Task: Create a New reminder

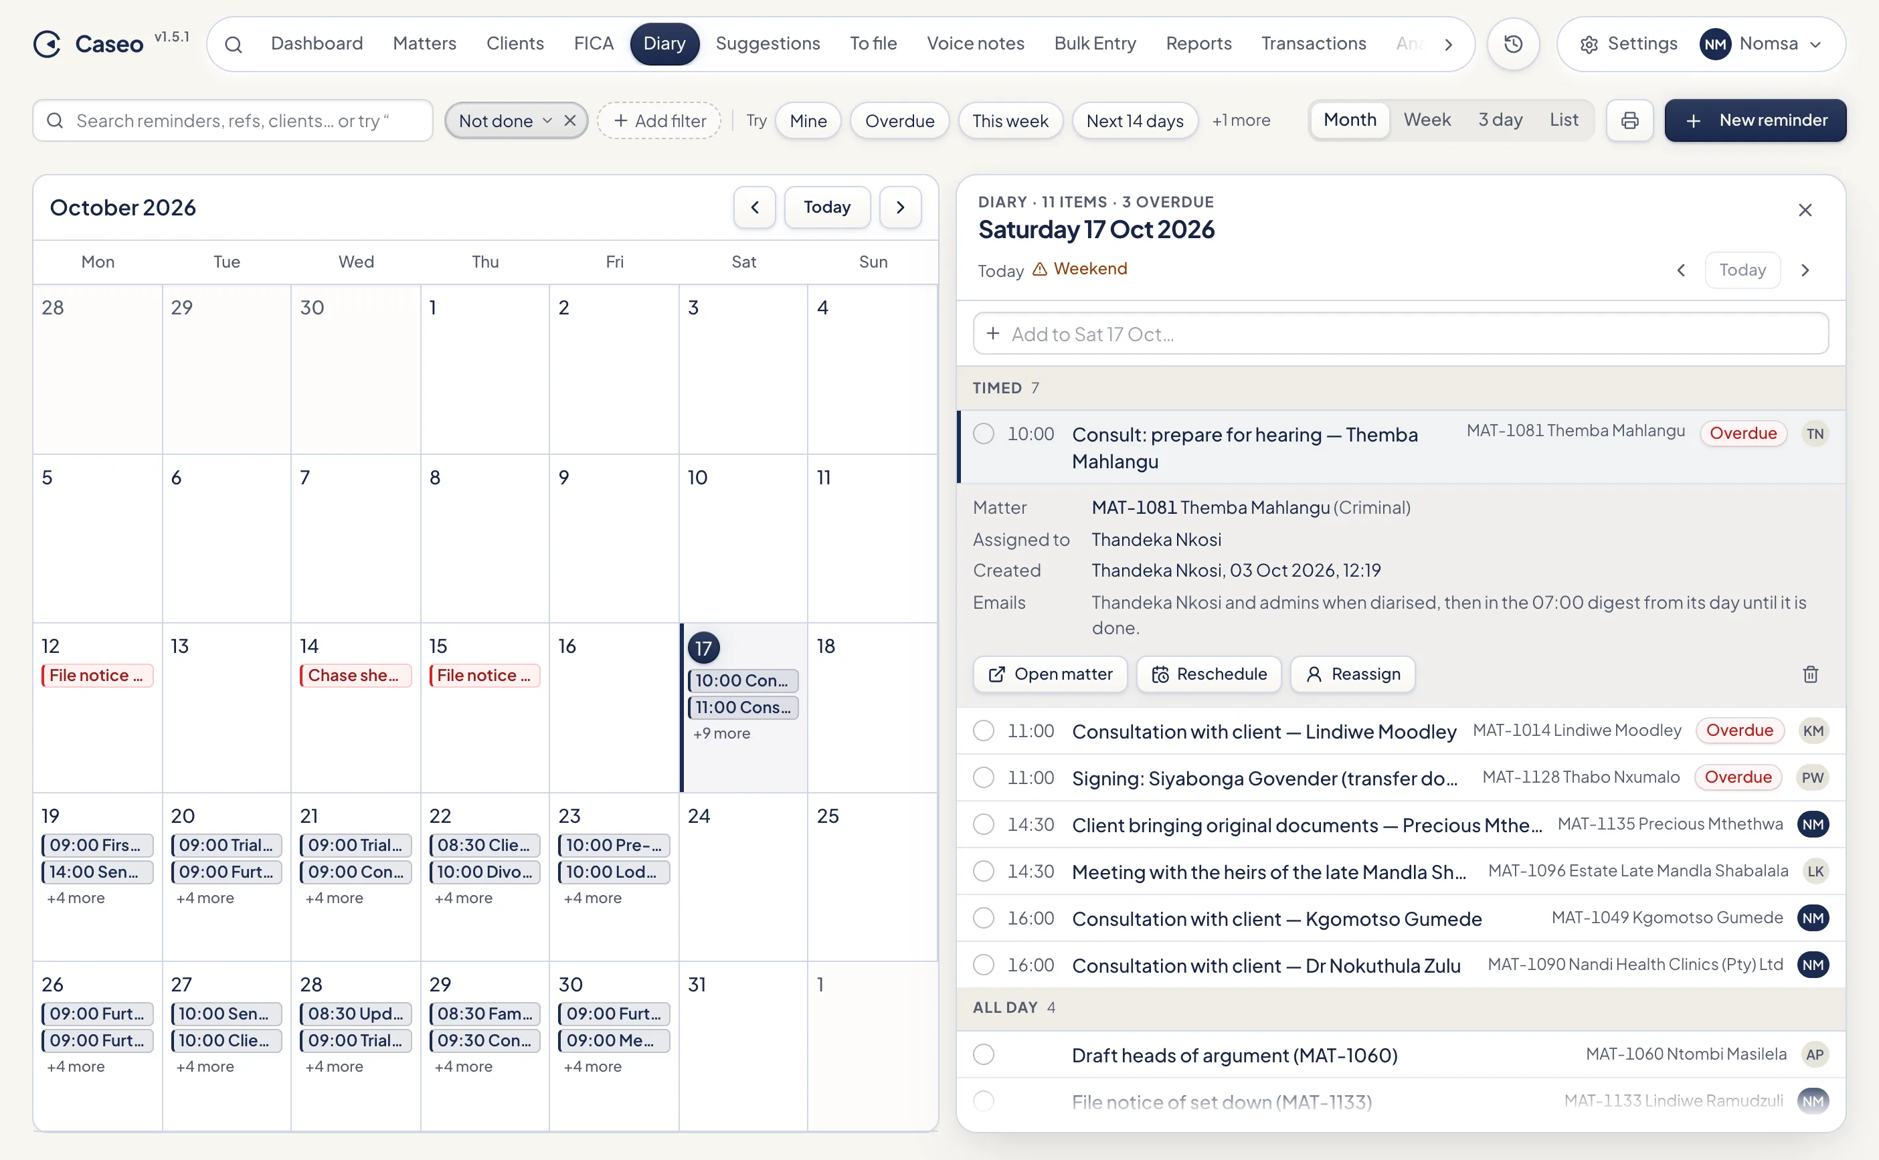Action: click(x=1755, y=120)
